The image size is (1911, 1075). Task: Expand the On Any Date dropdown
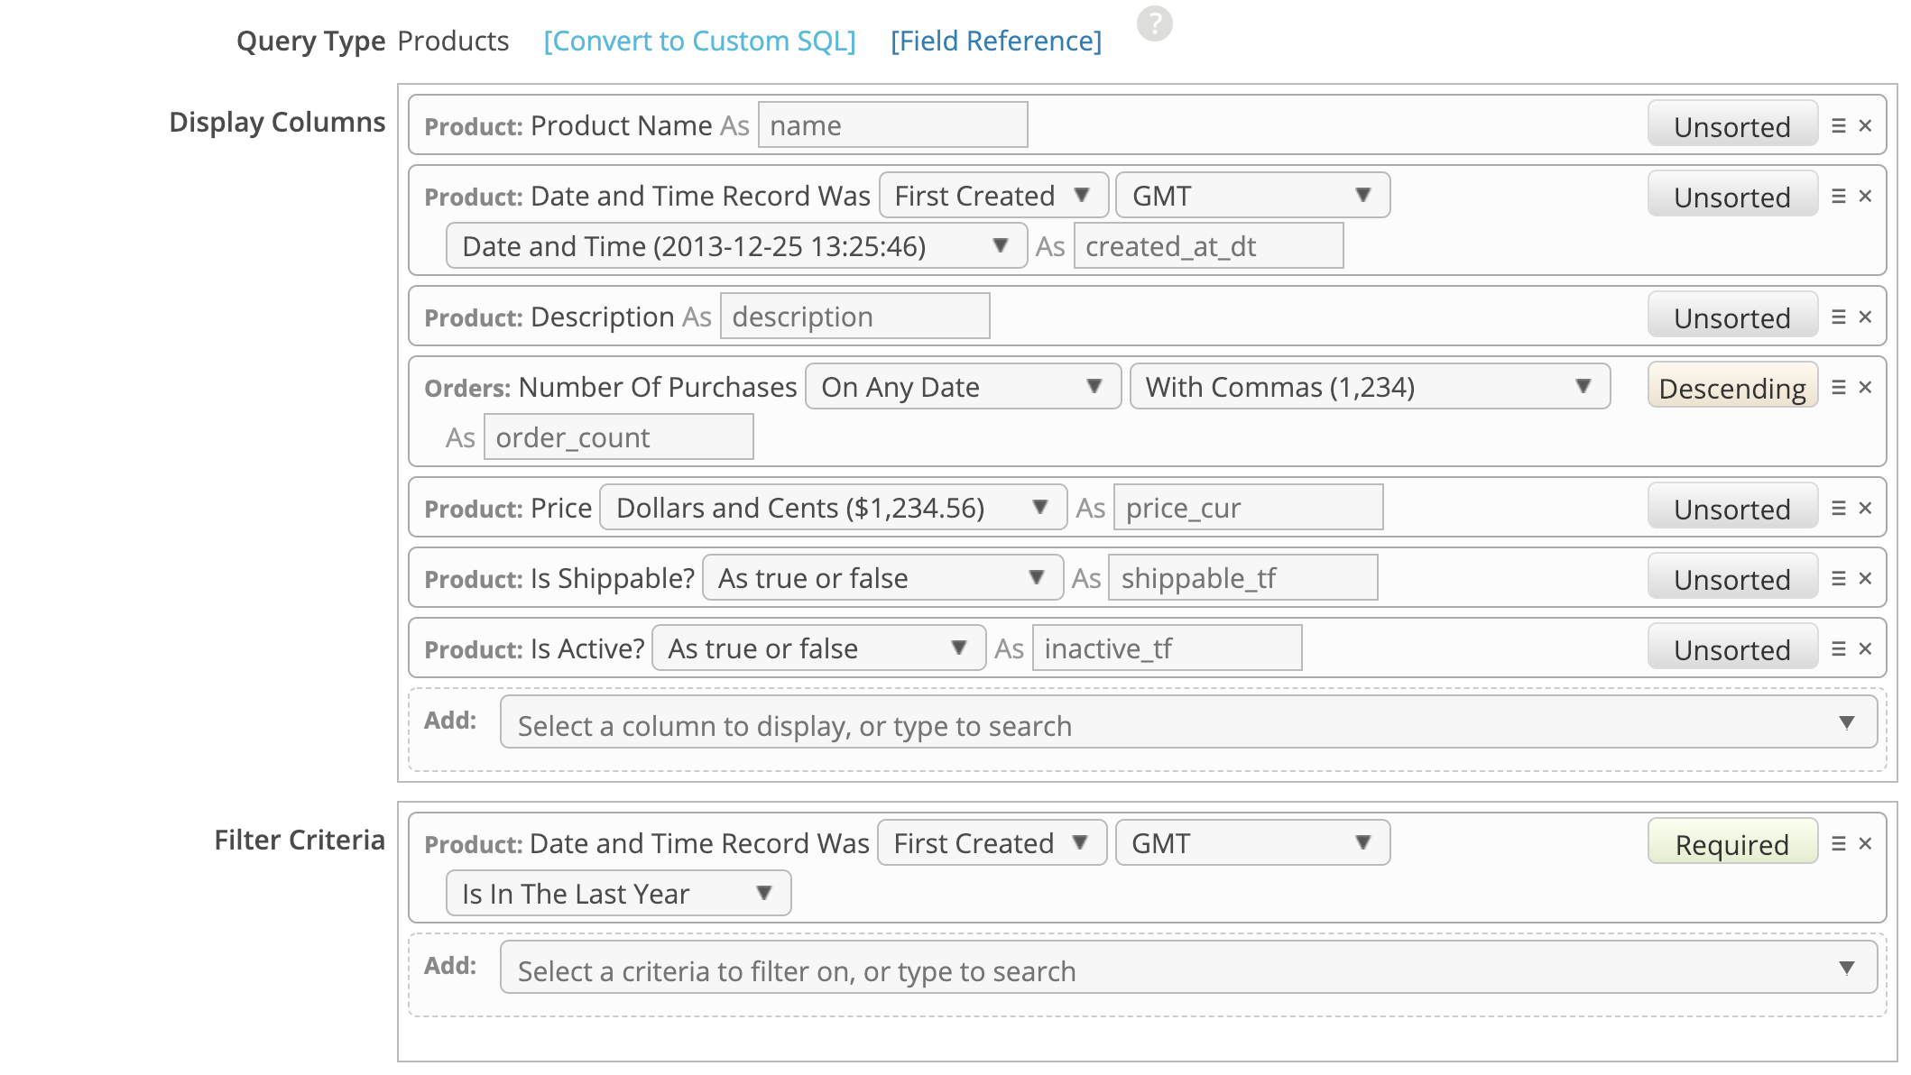tap(962, 387)
